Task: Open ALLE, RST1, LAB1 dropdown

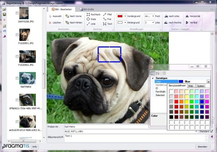Action: (196, 131)
